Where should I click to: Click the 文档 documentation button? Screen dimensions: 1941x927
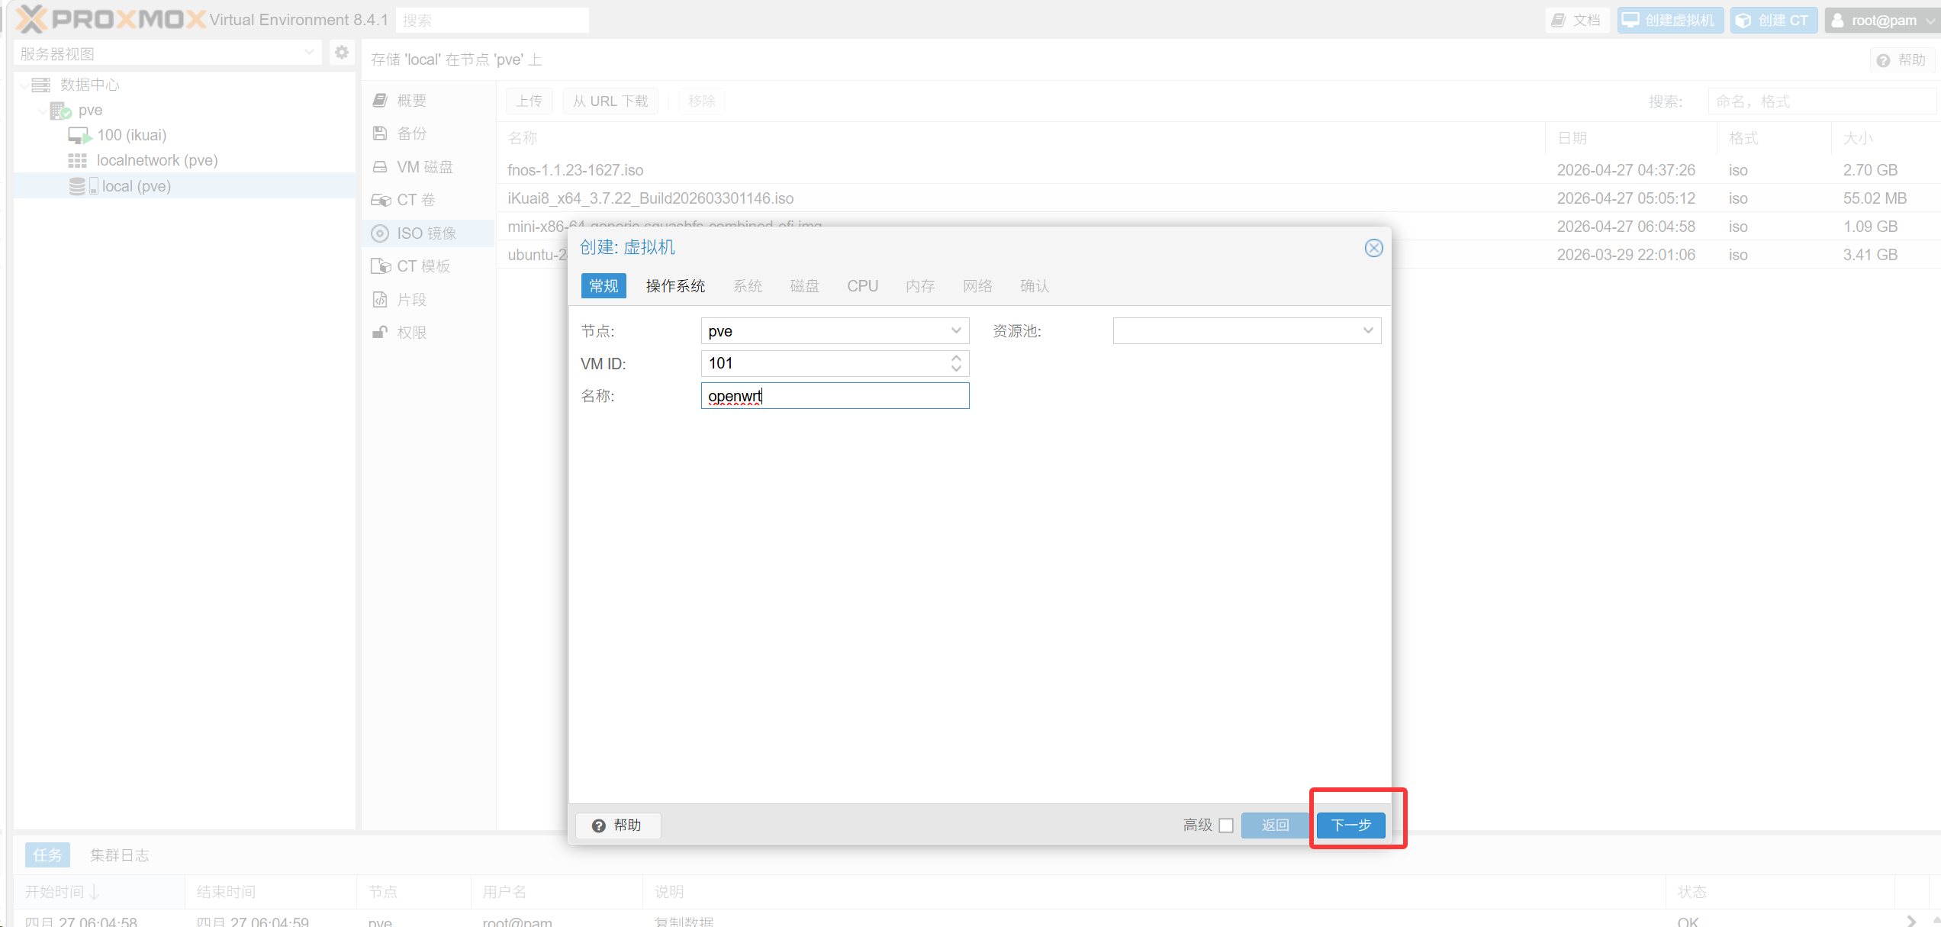point(1576,21)
